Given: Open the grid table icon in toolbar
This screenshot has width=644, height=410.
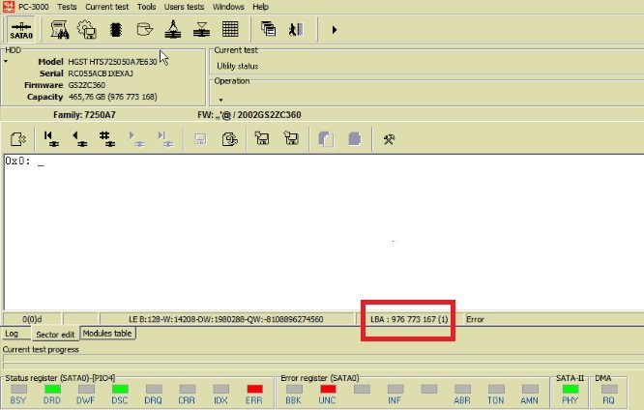Looking at the screenshot, I should point(230,30).
